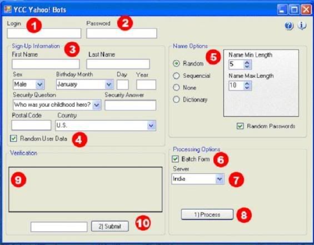The image size is (314, 245).
Task: Click into the First Name field
Action: 46,64
